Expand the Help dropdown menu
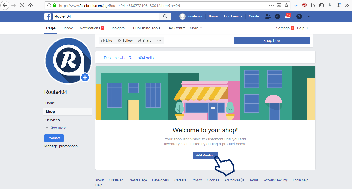This screenshot has width=352, height=189. tap(302, 28)
